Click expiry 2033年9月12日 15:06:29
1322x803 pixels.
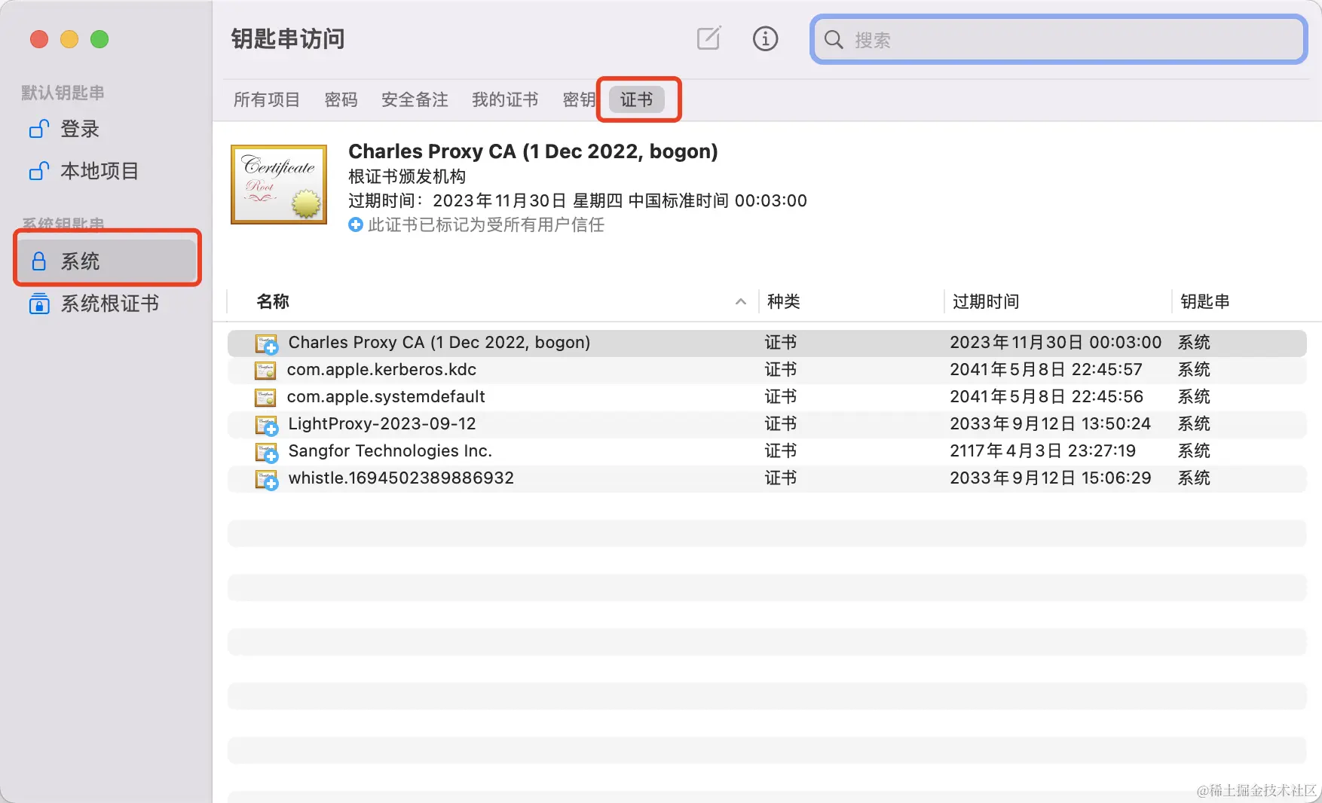[1050, 478]
